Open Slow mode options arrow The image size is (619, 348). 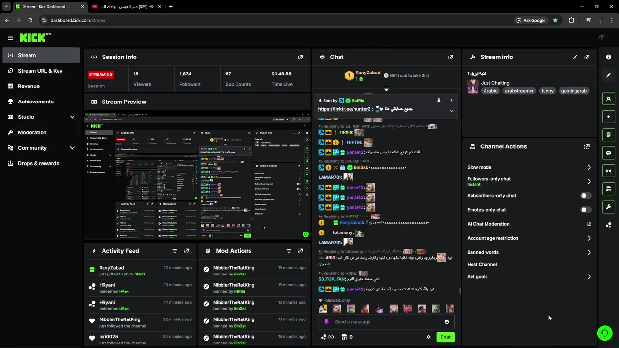tap(589, 167)
